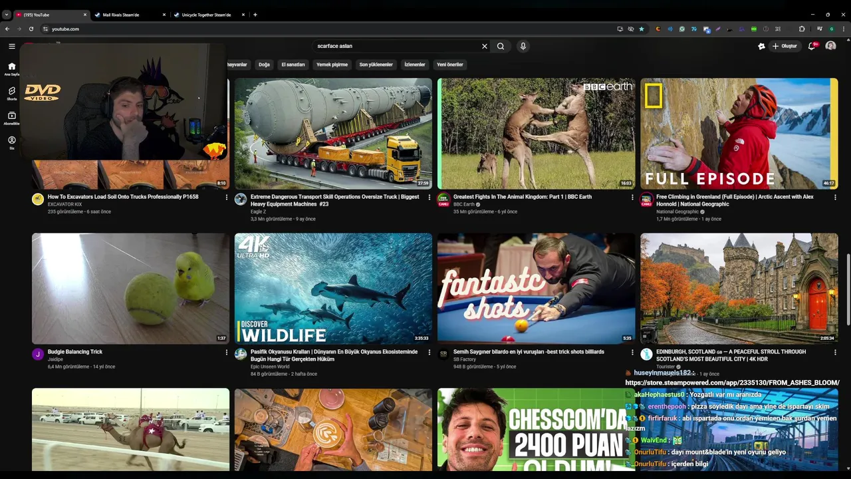Play the Edinburgh street autumn thumbnail
This screenshot has width=851, height=479.
click(739, 289)
